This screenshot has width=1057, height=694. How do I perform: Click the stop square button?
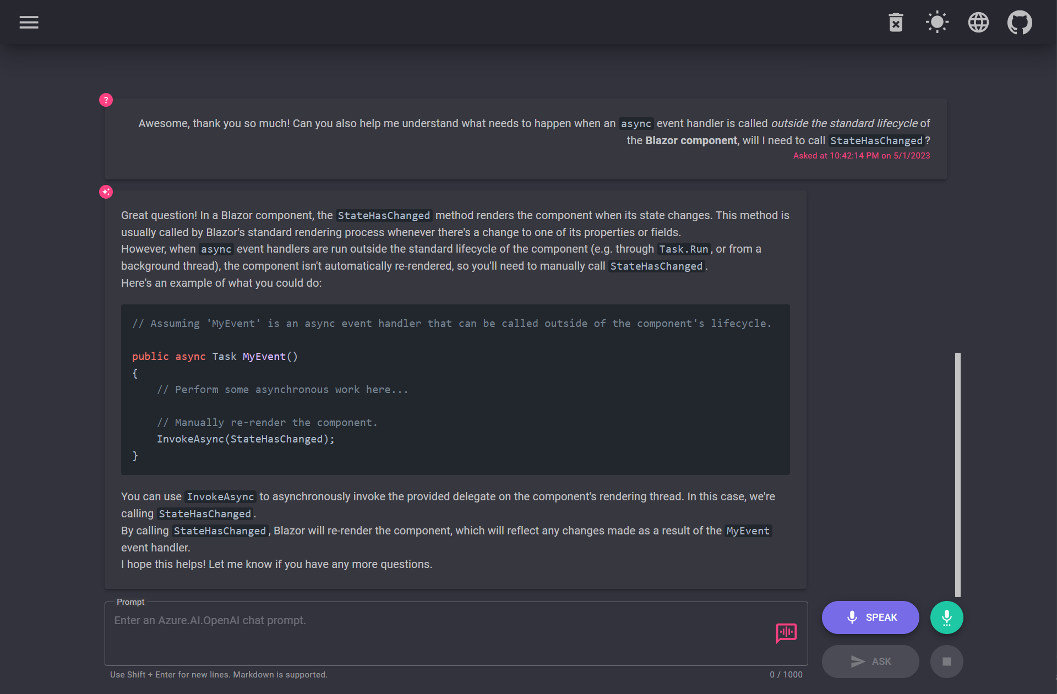pyautogui.click(x=946, y=662)
